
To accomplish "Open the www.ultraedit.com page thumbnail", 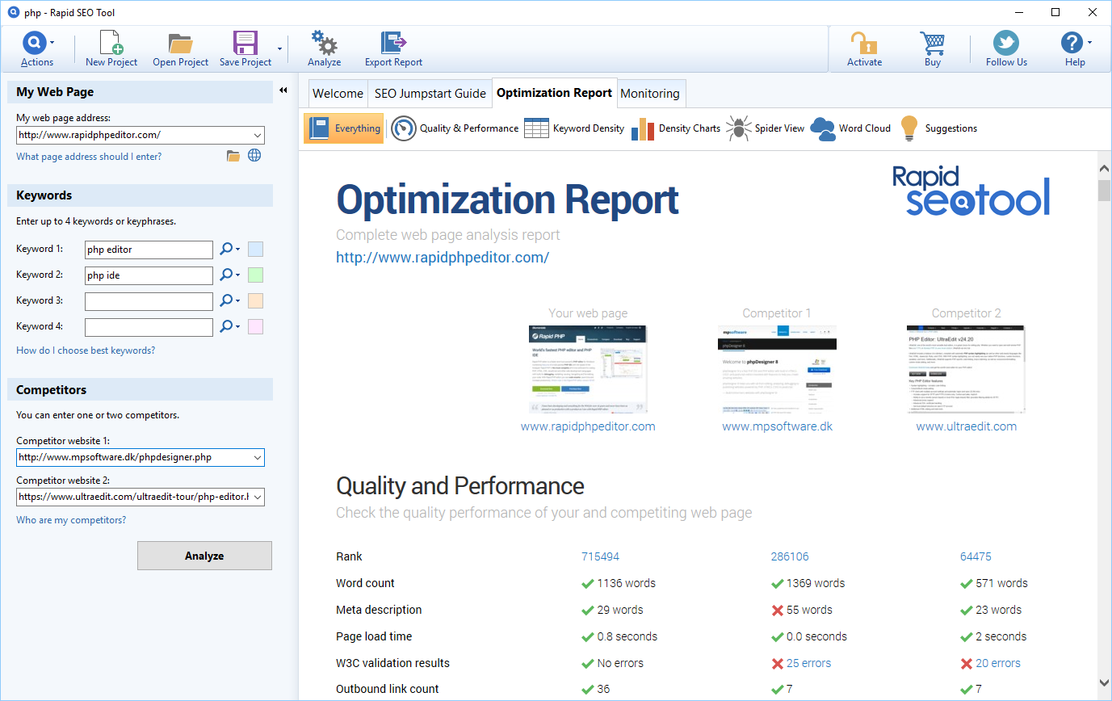I will click(966, 369).
